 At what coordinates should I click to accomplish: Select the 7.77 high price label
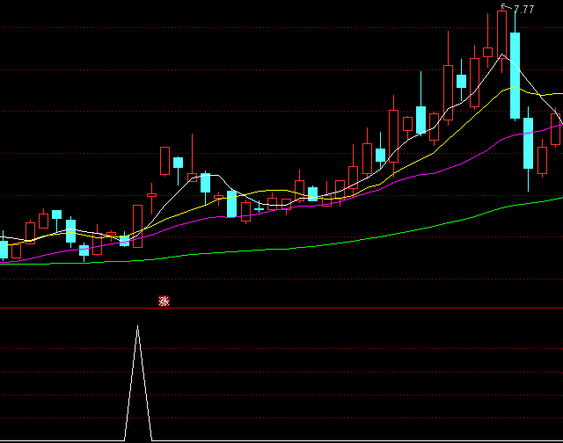[x=524, y=9]
